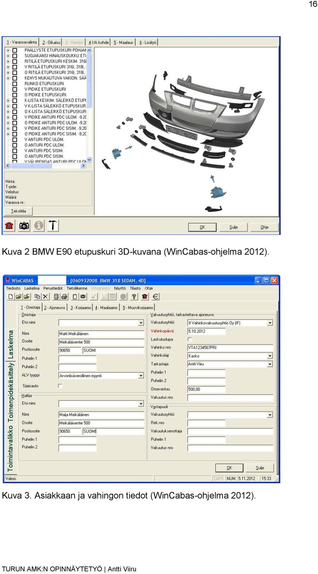The height and width of the screenshot is (574, 318).
Task: Check the box for O PIDIKE ETUPUSKURI
Action: (15, 95)
